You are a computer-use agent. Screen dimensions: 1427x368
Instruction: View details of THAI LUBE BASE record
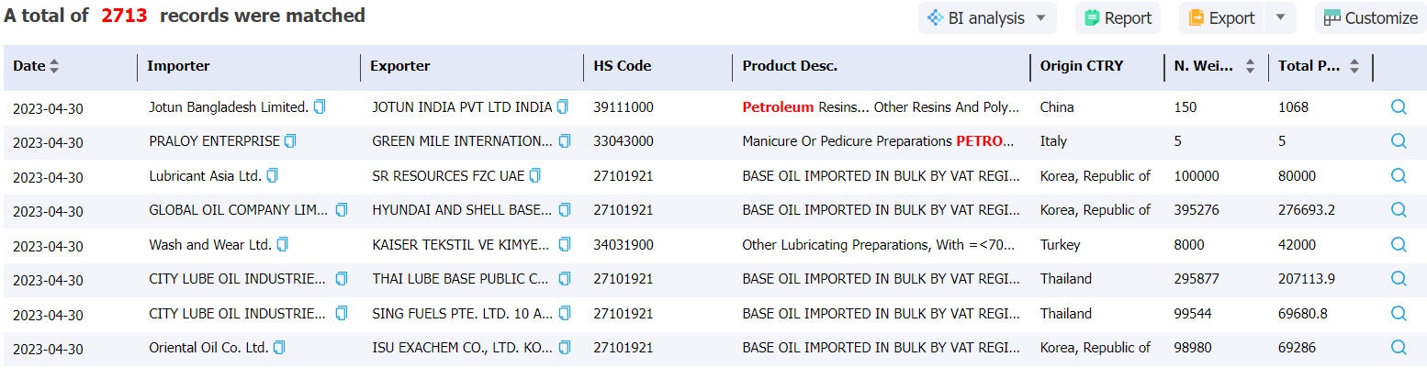coord(1399,279)
